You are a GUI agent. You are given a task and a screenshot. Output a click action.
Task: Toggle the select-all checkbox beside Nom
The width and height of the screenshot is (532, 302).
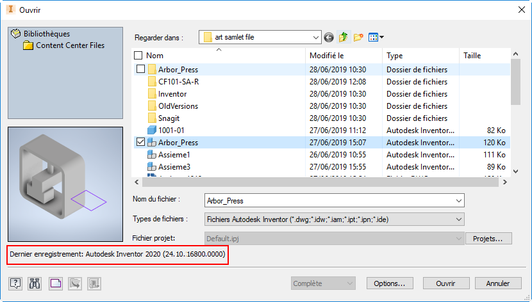[x=138, y=55]
